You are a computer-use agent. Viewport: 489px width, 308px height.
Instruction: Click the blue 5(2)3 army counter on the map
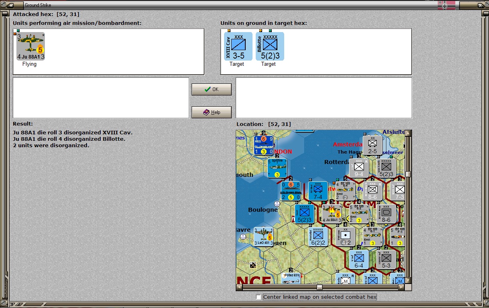[x=305, y=214]
